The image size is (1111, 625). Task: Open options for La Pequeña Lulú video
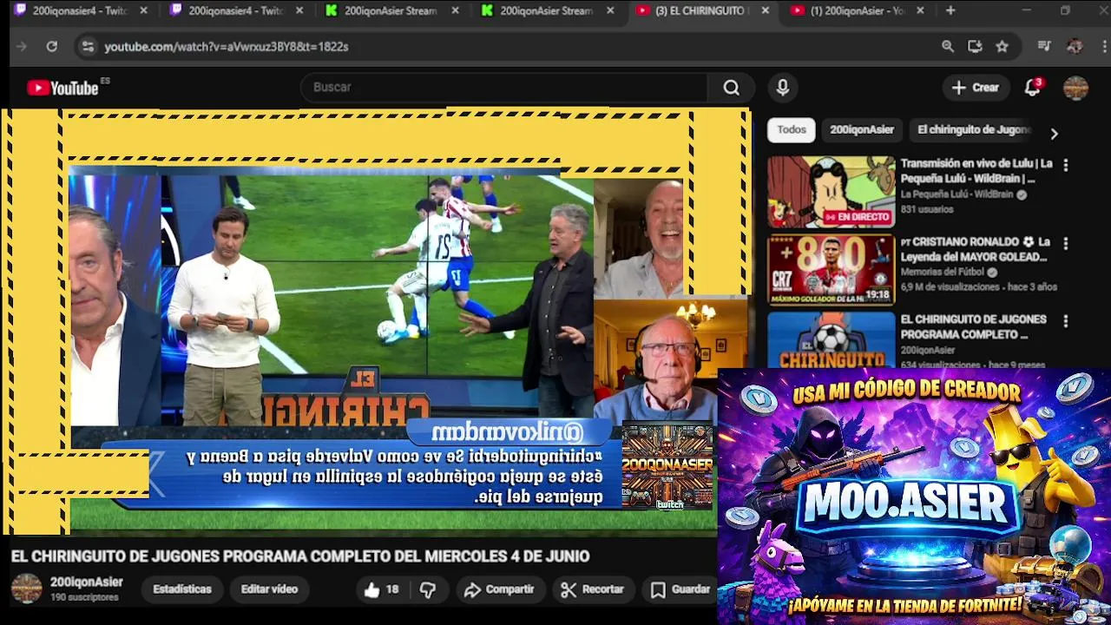[1065, 165]
